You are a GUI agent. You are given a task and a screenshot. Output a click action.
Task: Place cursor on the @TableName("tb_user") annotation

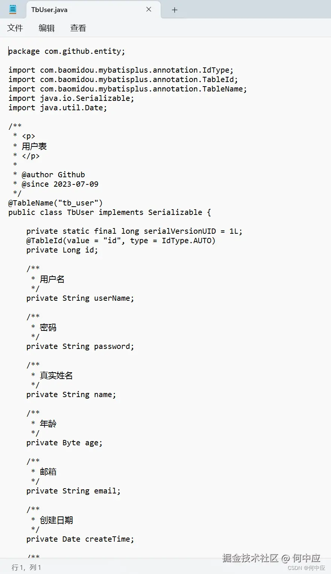55,203
